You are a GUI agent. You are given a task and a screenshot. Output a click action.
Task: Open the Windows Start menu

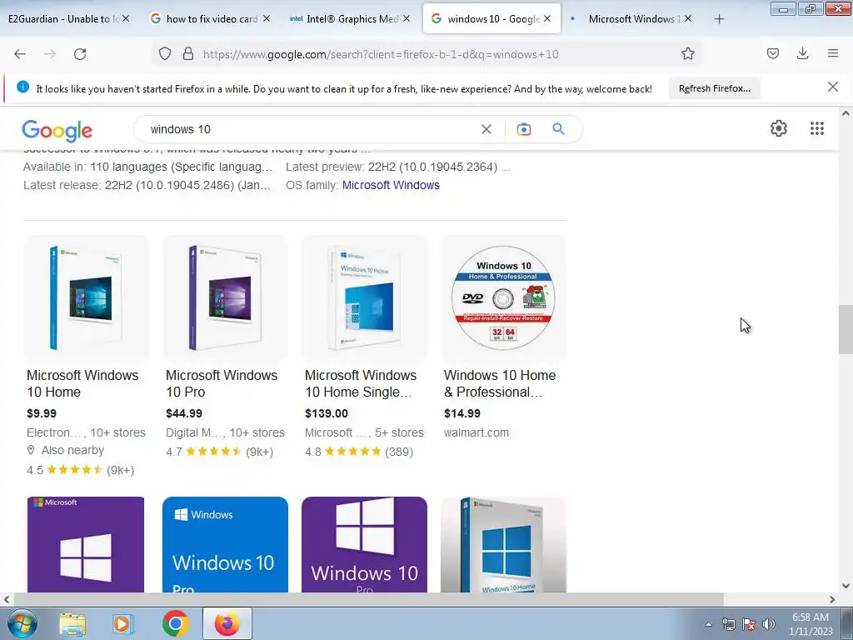click(21, 623)
